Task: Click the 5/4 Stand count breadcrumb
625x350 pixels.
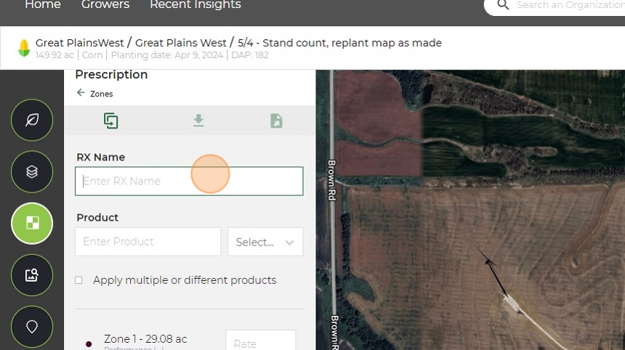Action: 339,43
